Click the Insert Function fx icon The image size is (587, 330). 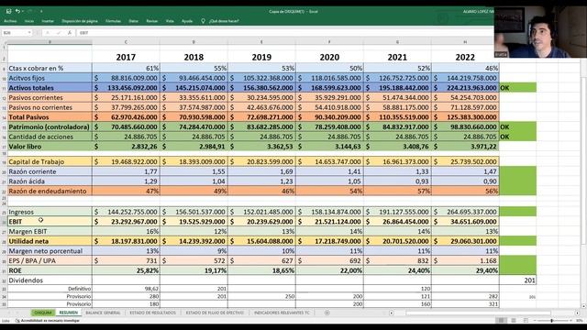[x=70, y=33]
